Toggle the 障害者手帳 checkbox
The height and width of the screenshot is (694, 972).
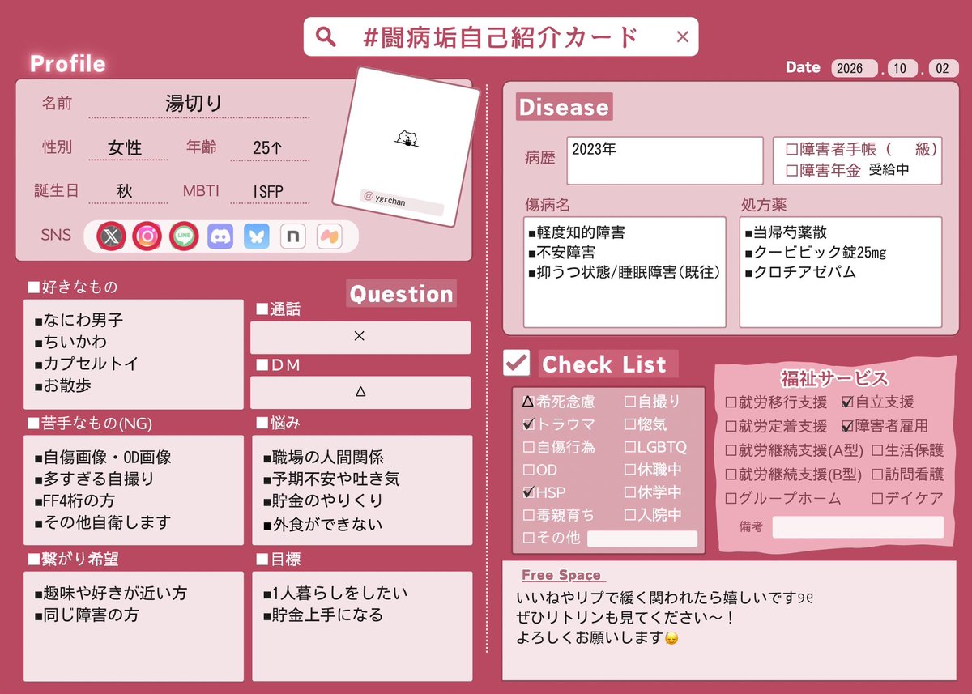792,150
